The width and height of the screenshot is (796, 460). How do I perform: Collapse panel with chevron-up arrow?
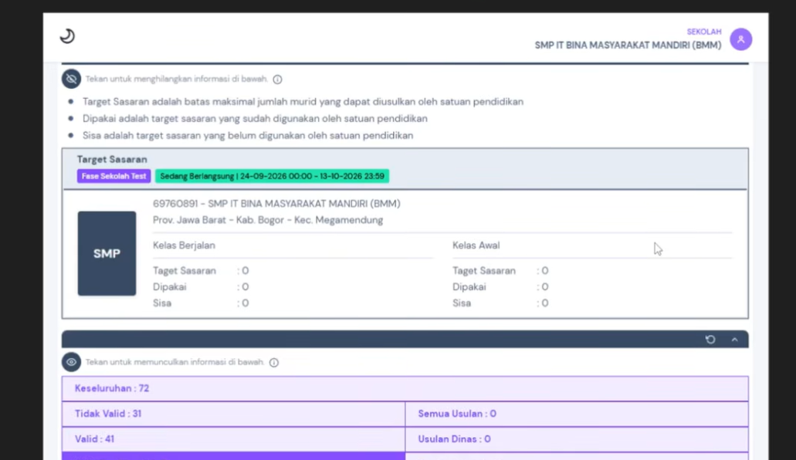(734, 340)
